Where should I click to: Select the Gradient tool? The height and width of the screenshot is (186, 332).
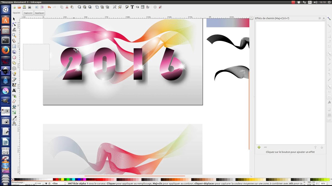[14, 113]
